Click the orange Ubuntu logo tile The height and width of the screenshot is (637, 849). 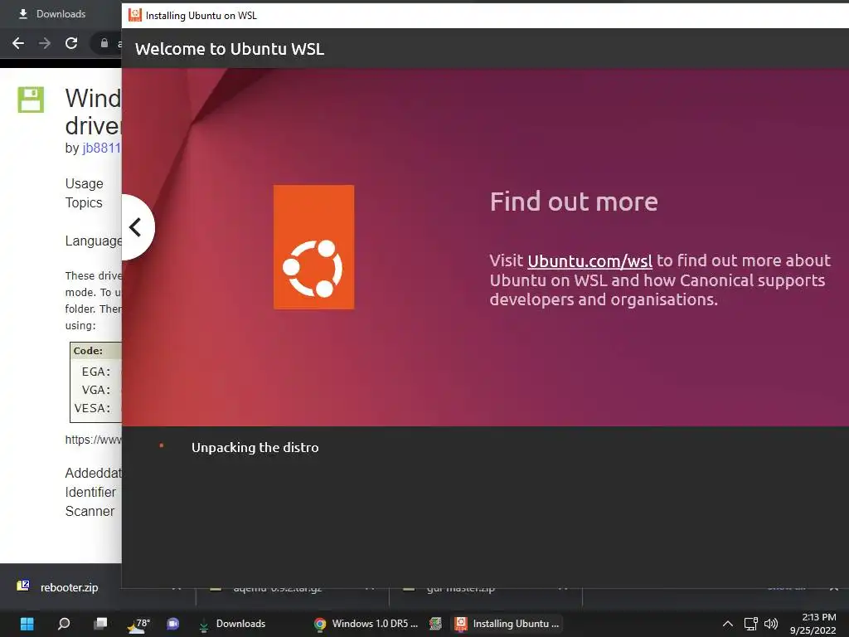click(x=314, y=247)
